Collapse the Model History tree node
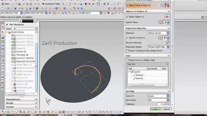This screenshot has width=207, height=116. coord(7,32)
